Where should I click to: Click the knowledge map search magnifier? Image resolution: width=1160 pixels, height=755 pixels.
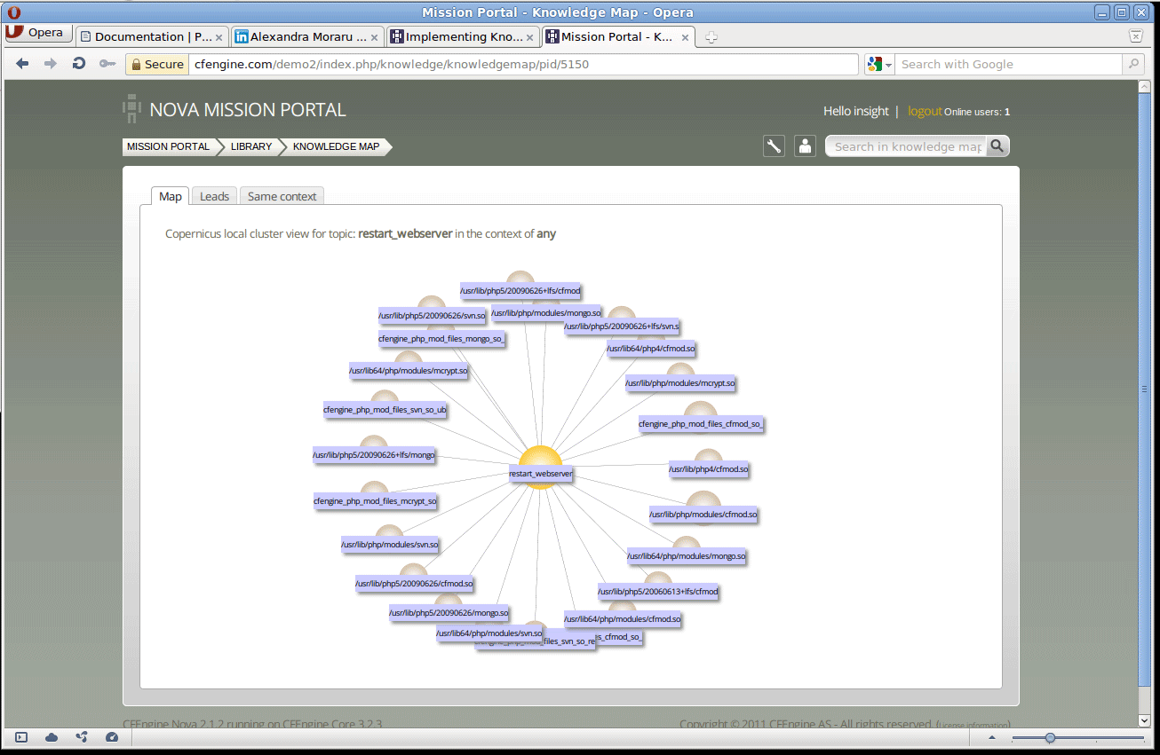click(x=997, y=146)
